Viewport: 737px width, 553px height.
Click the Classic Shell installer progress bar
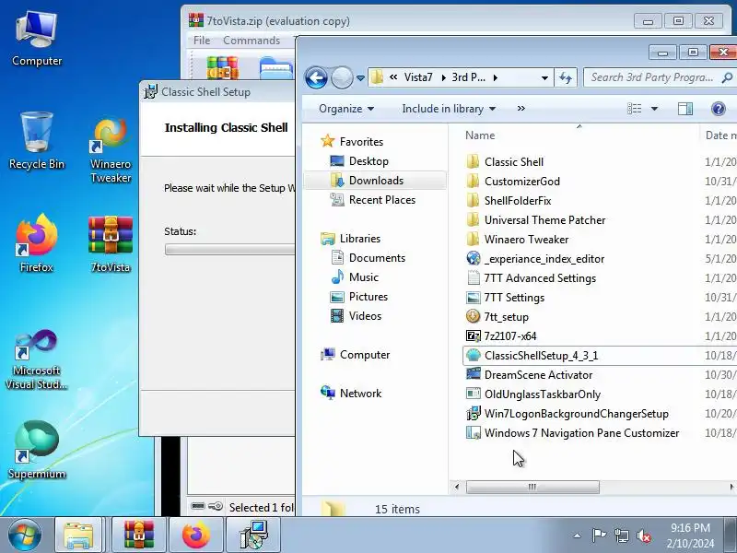229,249
